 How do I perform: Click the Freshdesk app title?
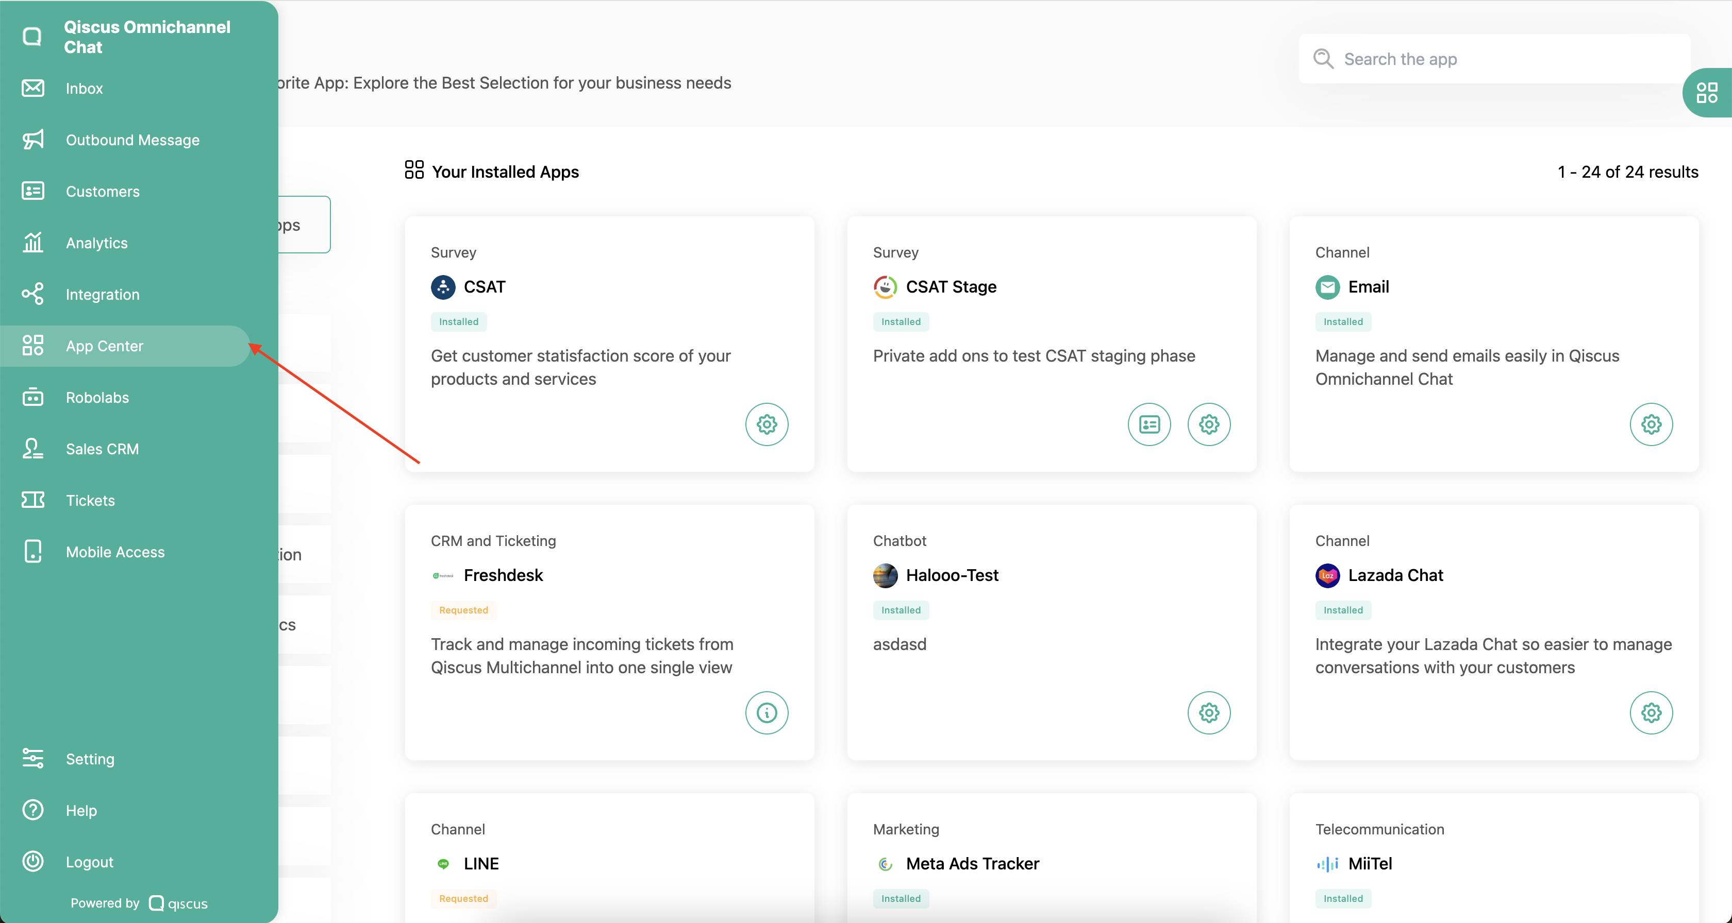coord(503,576)
